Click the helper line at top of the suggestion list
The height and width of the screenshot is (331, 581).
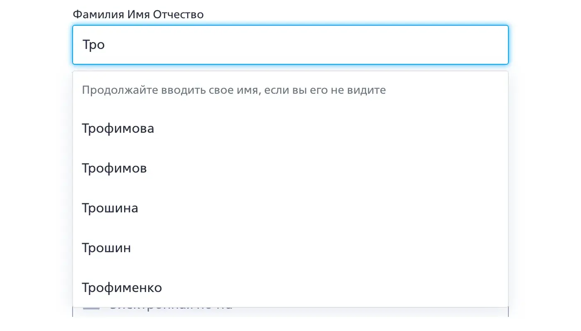pos(234,90)
